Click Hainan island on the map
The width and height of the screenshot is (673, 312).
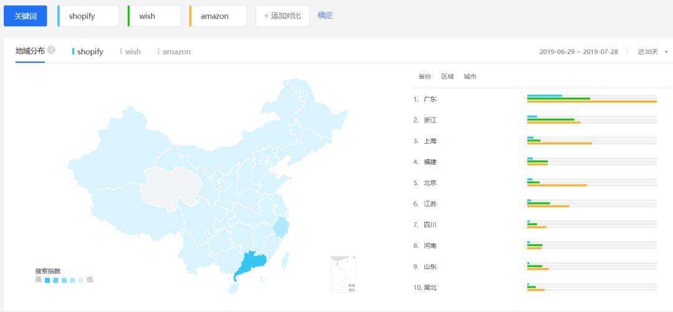click(232, 288)
